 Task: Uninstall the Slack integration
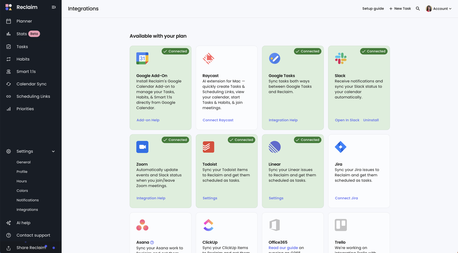tap(371, 120)
